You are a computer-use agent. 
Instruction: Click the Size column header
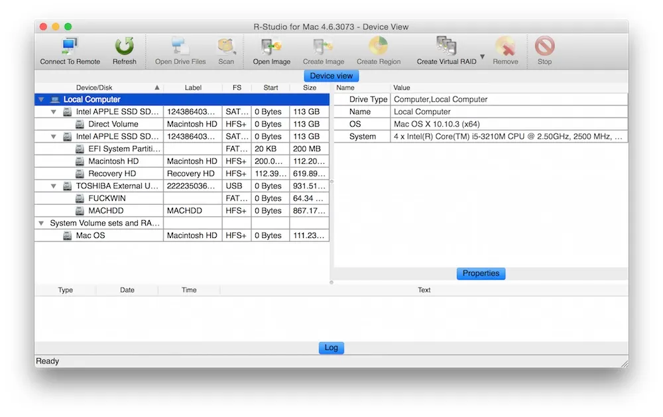click(310, 88)
